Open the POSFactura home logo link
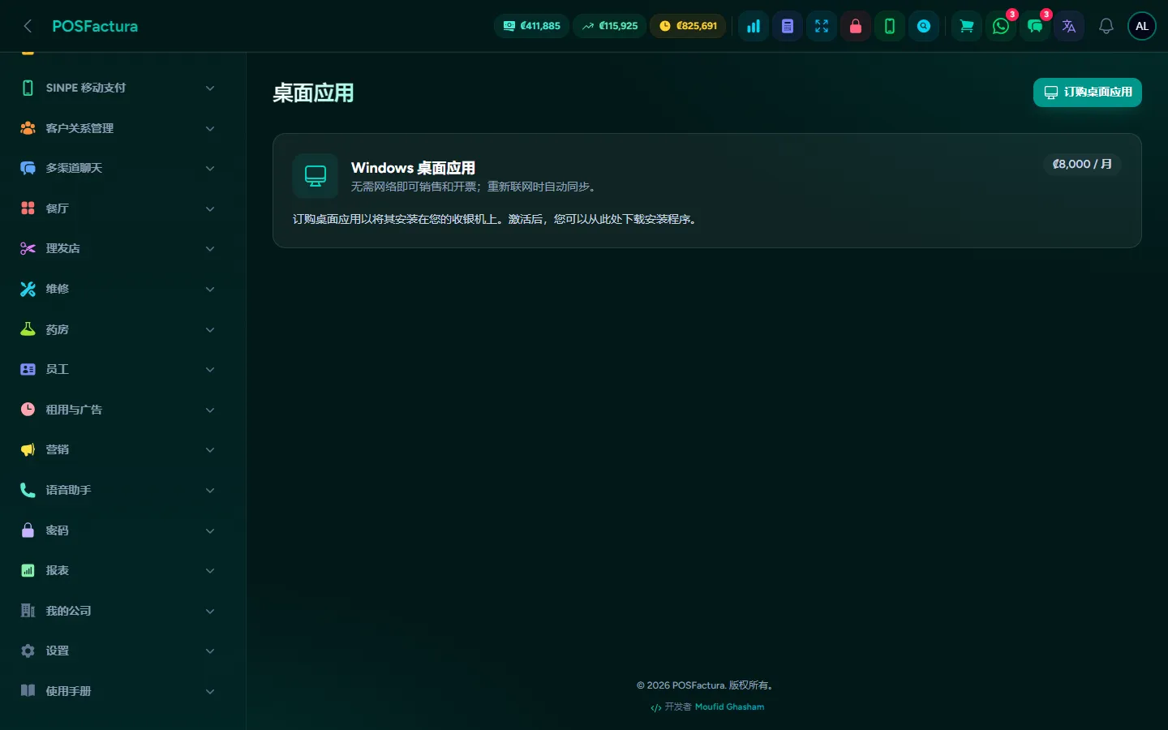Viewport: 1168px width, 730px height. pos(95,26)
